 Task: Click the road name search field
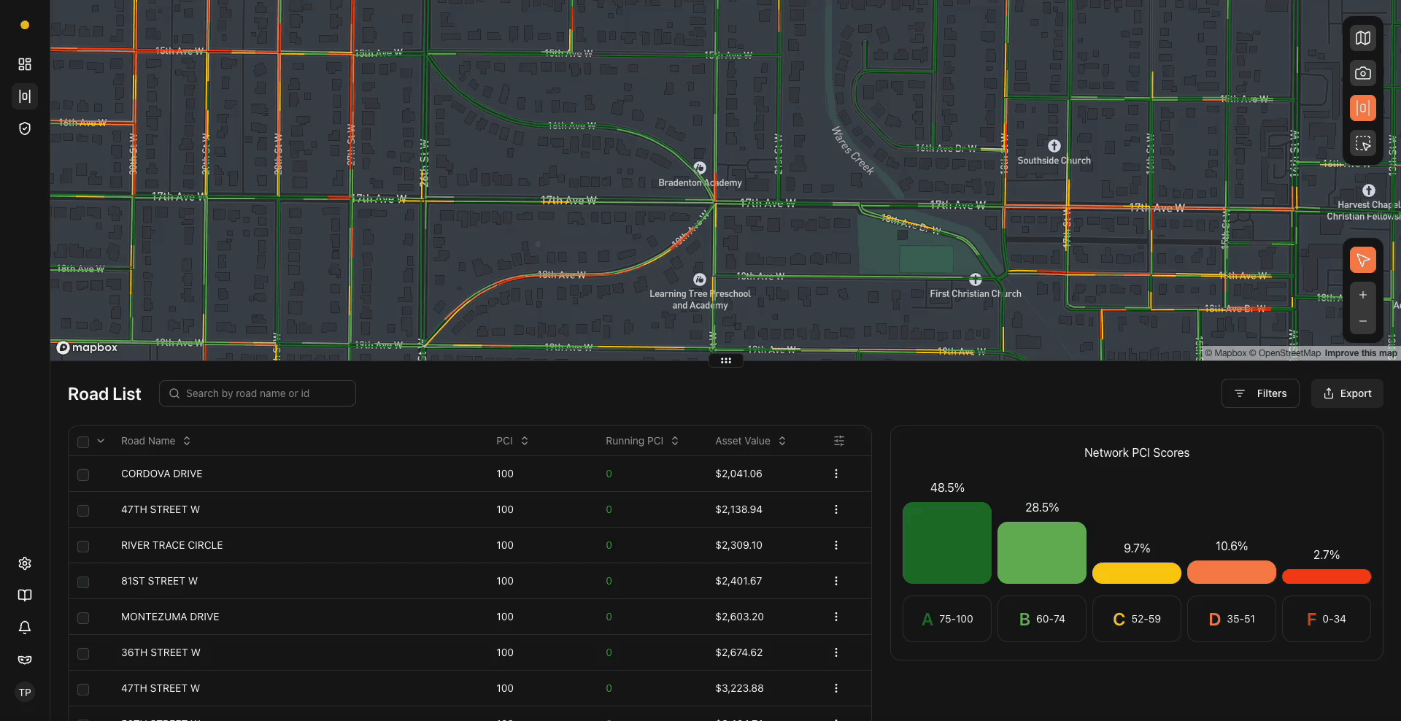257,393
